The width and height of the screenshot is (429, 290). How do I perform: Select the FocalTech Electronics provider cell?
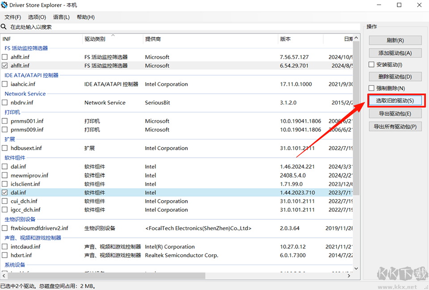pyautogui.click(x=198, y=228)
